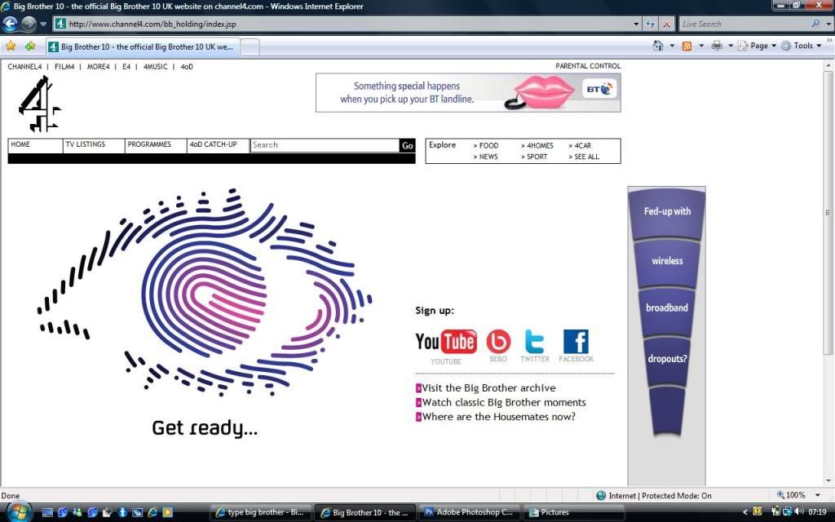Screen dimensions: 835x522
Task: Click the Add to Favorites icon
Action: 30,46
